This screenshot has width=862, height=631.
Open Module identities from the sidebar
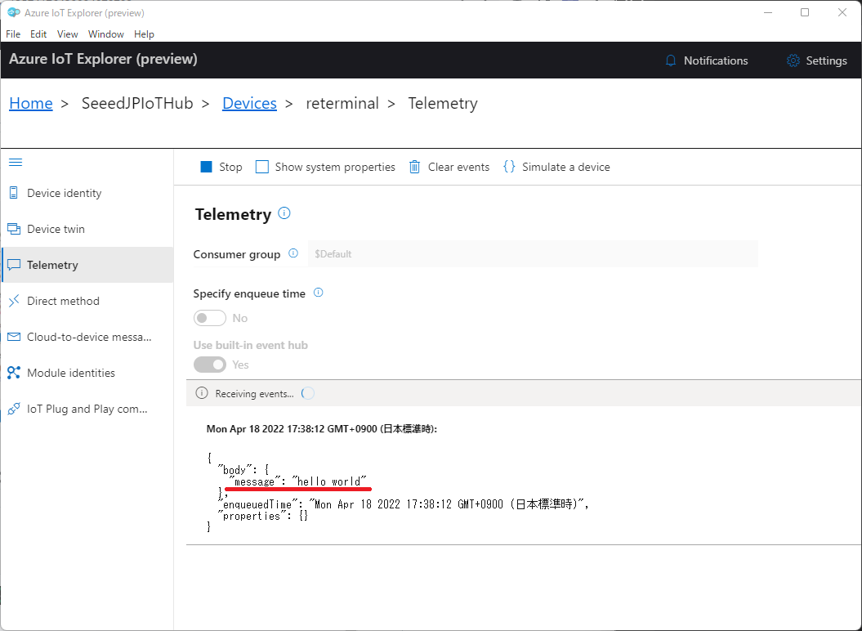click(71, 373)
